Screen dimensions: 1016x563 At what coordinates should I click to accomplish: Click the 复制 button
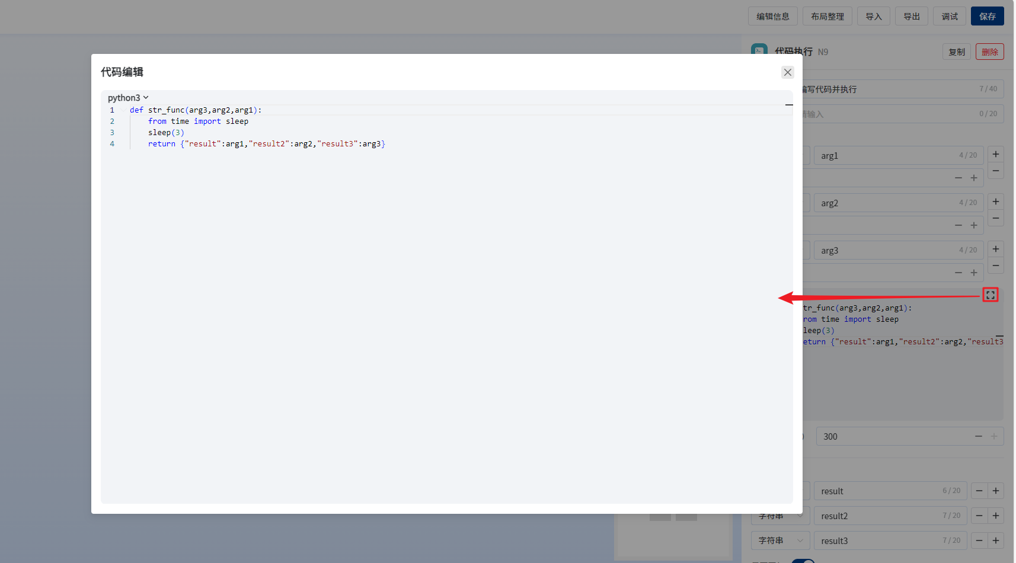coord(956,52)
